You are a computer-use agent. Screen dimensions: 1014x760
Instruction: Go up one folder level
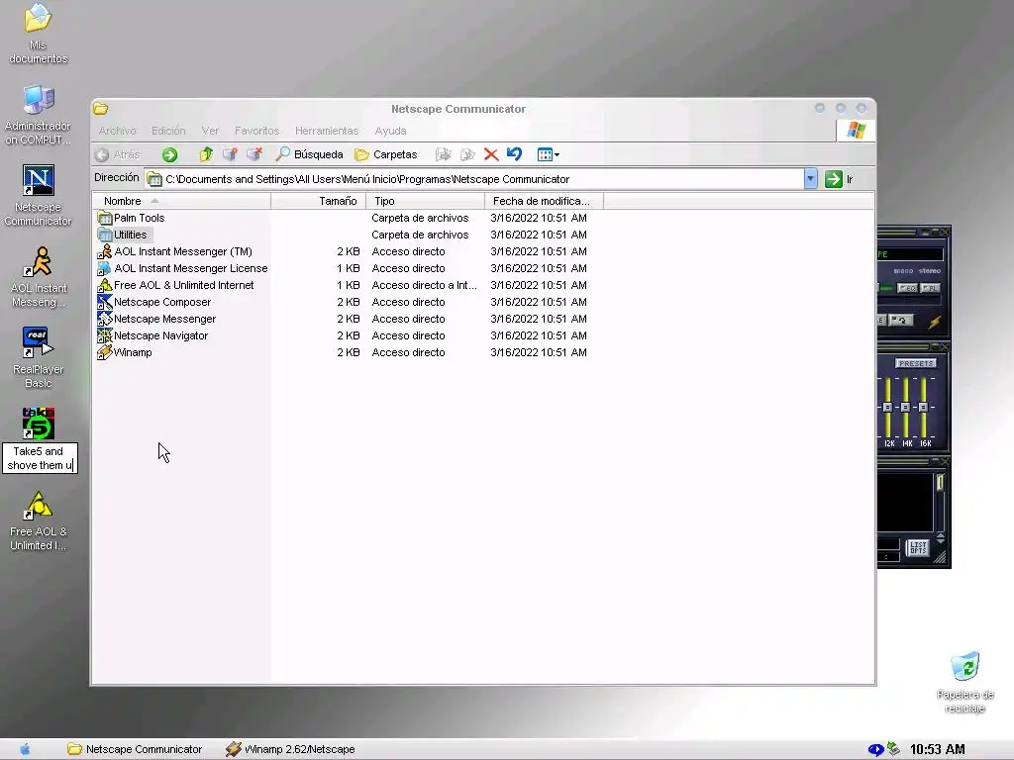click(x=206, y=154)
